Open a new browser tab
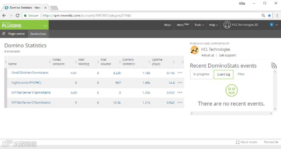Screen dimensions: 281x149 54,8
